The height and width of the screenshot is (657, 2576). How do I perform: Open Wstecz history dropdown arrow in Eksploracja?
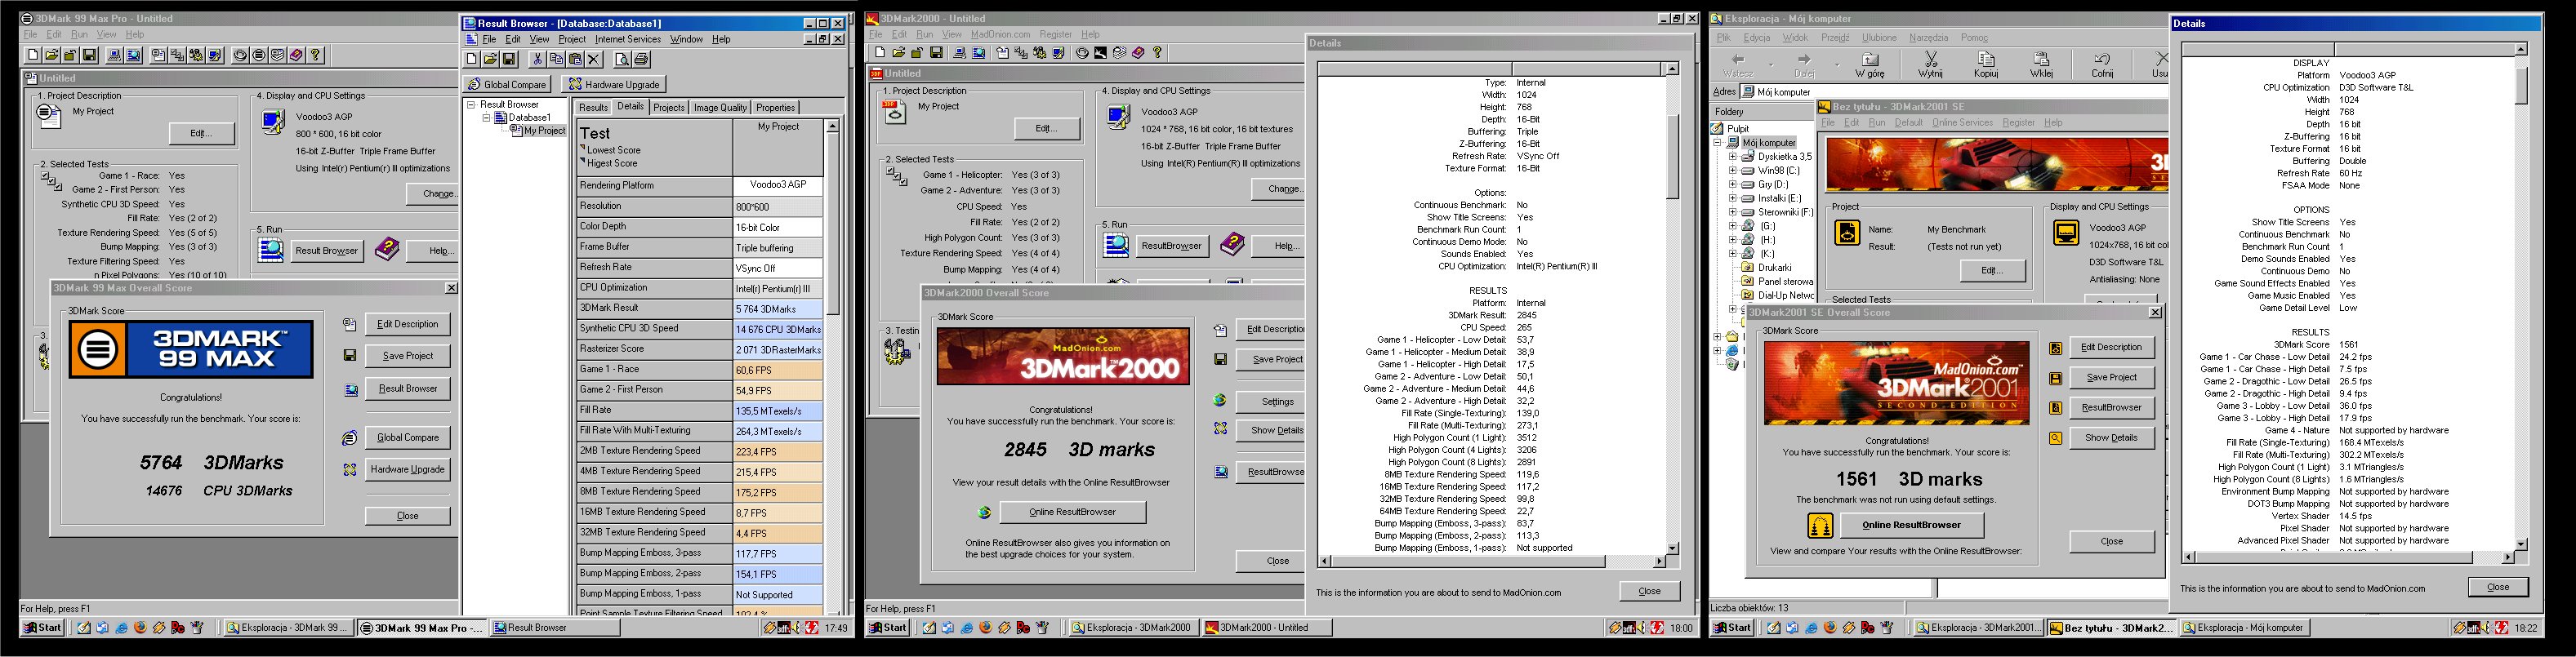pos(1771,65)
